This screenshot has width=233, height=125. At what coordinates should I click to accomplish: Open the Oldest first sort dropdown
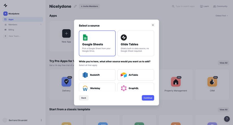pyautogui.click(x=222, y=16)
